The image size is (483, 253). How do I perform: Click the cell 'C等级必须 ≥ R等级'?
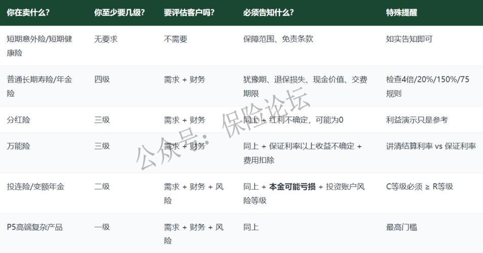420,187
